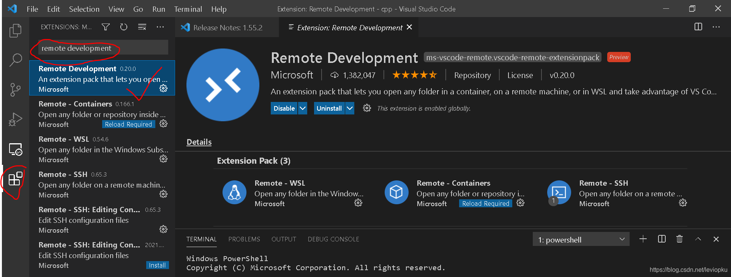
Task: Open the Help menu
Action: 219,9
